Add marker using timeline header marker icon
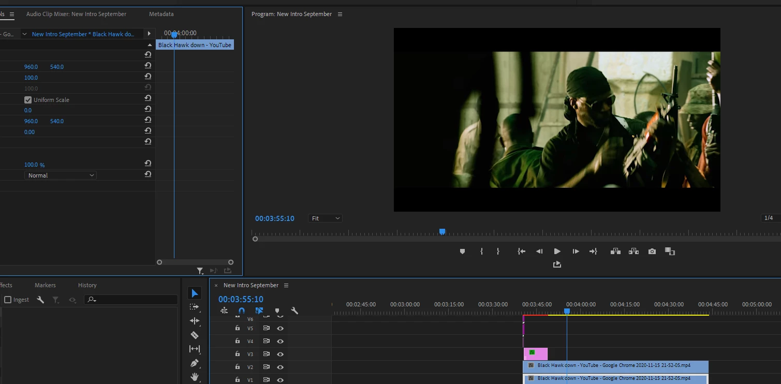781x384 pixels. [x=277, y=311]
